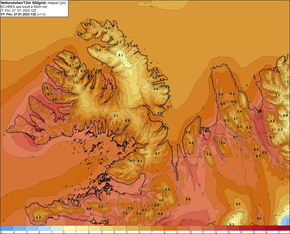Viewport: 290px width, 234px height.
Task: Click the 0.9 temperature value on the map
Action: 286,115
